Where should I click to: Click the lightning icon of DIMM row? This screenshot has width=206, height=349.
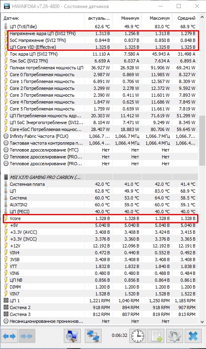click(6, 287)
